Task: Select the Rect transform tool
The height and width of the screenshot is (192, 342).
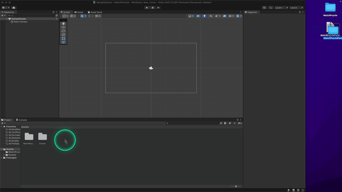Action: pos(63,38)
